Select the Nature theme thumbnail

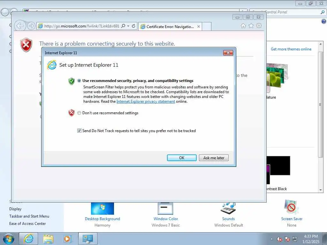[x=277, y=78]
